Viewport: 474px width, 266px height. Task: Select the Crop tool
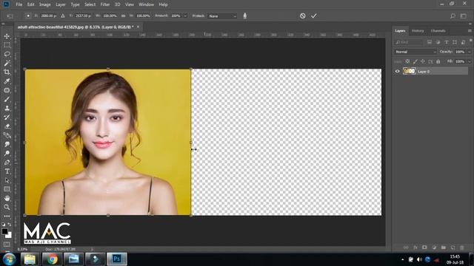click(x=7, y=72)
